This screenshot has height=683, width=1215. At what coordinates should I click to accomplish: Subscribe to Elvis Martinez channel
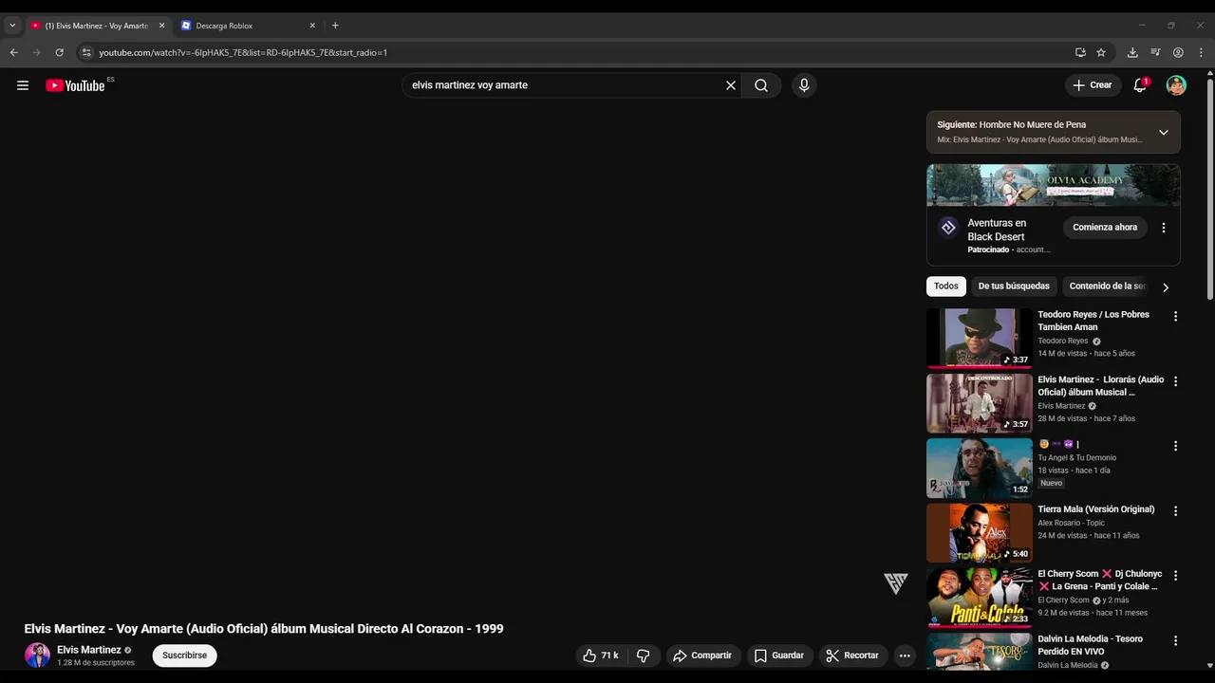(184, 655)
